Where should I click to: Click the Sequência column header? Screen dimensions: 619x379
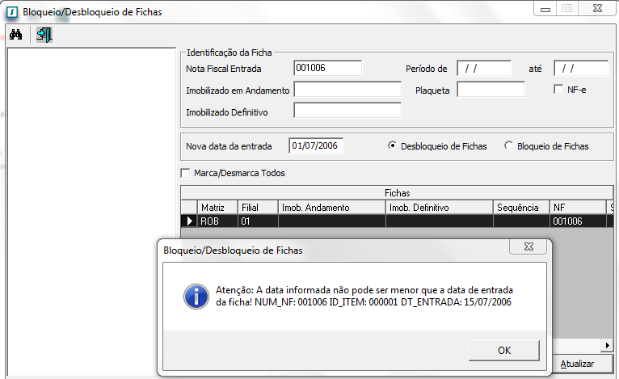pos(521,207)
